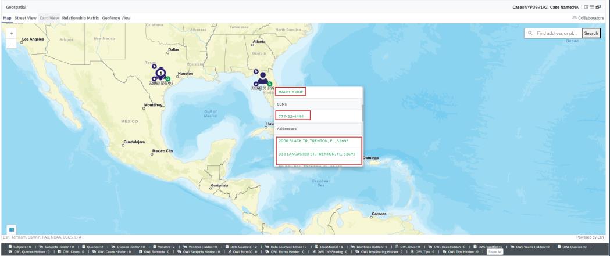Click the Haley A Doe person marker

pos(263,78)
